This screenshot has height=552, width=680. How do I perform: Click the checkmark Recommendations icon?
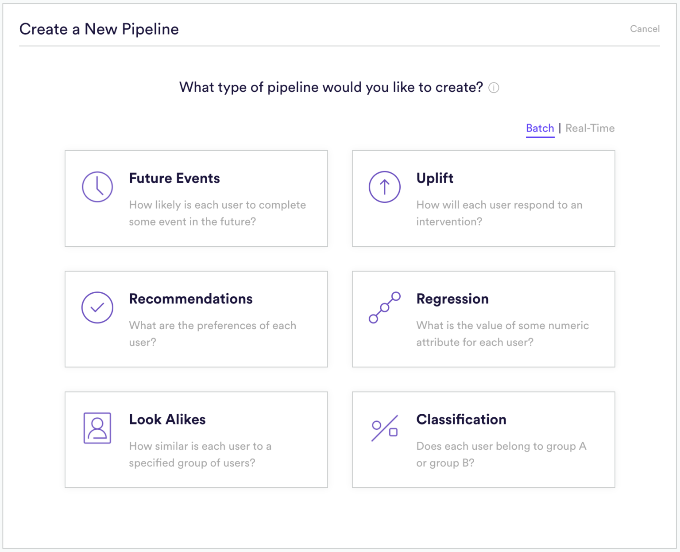[x=97, y=307]
